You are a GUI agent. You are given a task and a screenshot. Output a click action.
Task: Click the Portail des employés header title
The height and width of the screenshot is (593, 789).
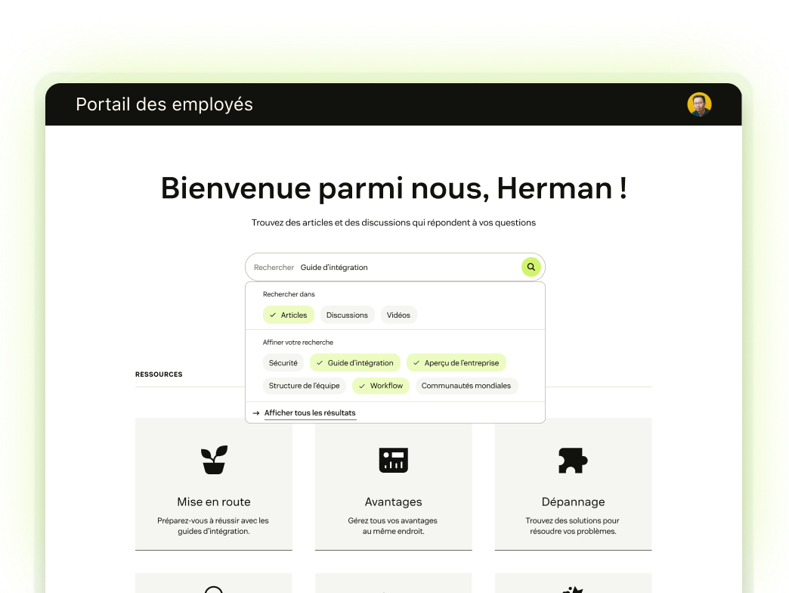click(164, 104)
